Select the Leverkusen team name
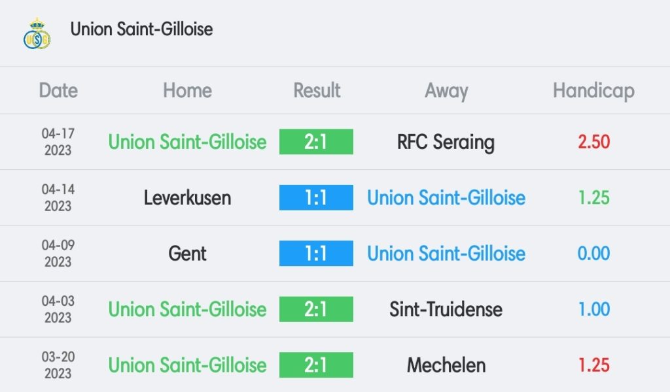This screenshot has height=392, width=670. tap(187, 197)
